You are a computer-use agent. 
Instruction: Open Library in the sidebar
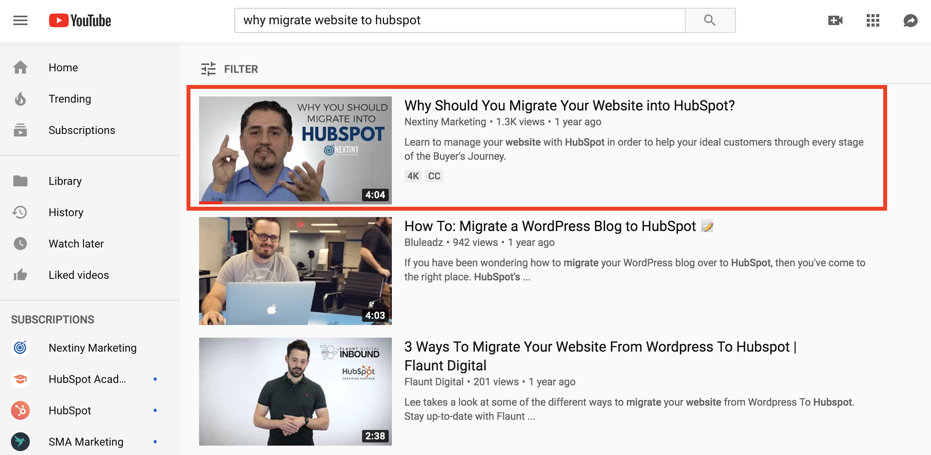[90, 181]
